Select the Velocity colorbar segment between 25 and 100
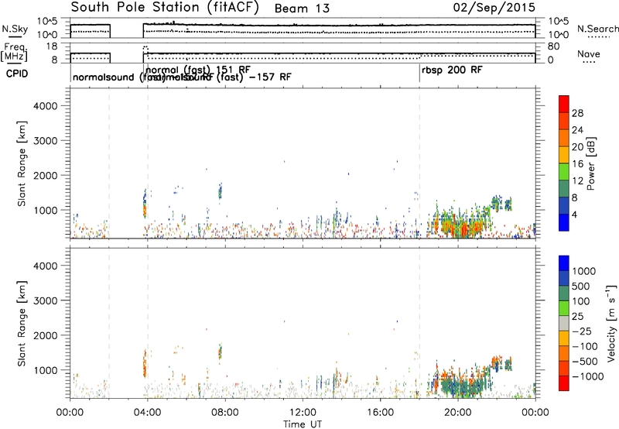 (x=564, y=308)
